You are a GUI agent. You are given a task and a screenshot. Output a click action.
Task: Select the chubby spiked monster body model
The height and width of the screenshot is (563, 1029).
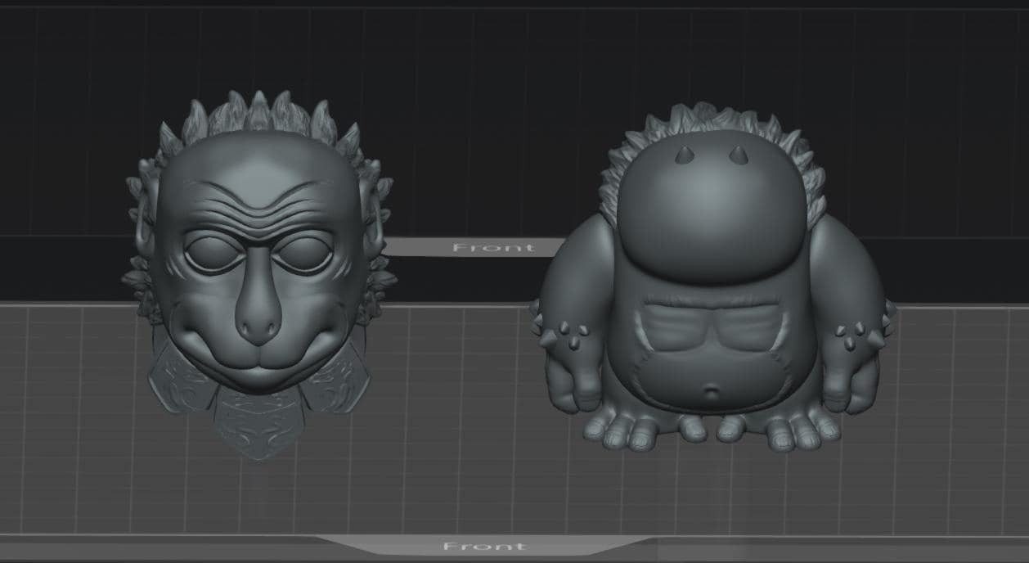pos(714,278)
